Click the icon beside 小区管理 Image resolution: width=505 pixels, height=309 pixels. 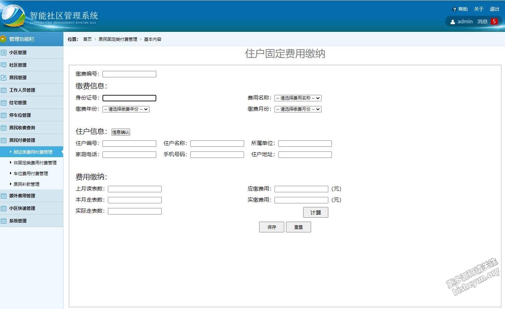pos(4,52)
